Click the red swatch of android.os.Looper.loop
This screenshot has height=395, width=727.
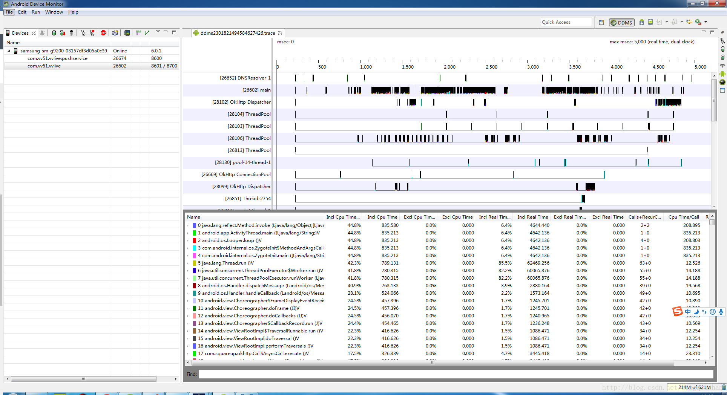195,240
